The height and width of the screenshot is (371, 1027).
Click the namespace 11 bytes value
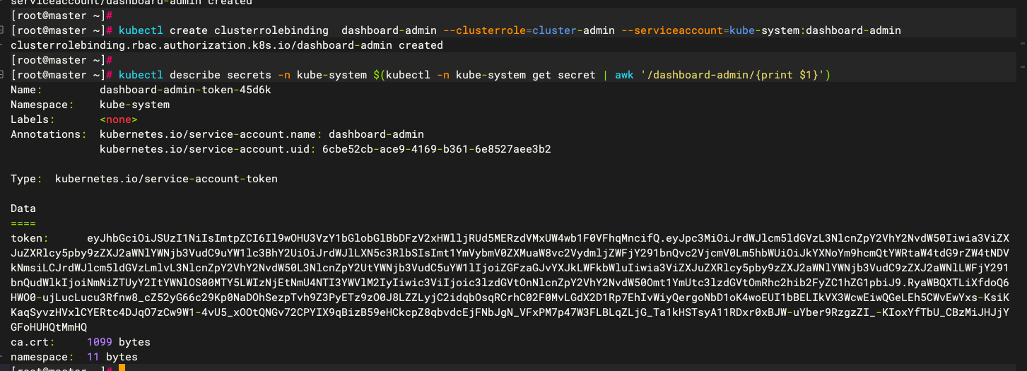112,357
